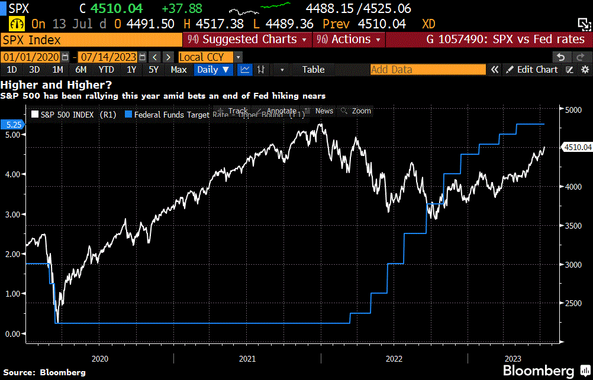The image size is (593, 380).
Task: Expand the Local CCY currency dropdown arrow
Action: click(x=238, y=57)
